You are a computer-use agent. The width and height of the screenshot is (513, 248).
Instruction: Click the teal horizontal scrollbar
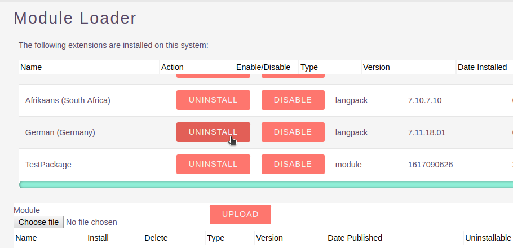click(265, 184)
